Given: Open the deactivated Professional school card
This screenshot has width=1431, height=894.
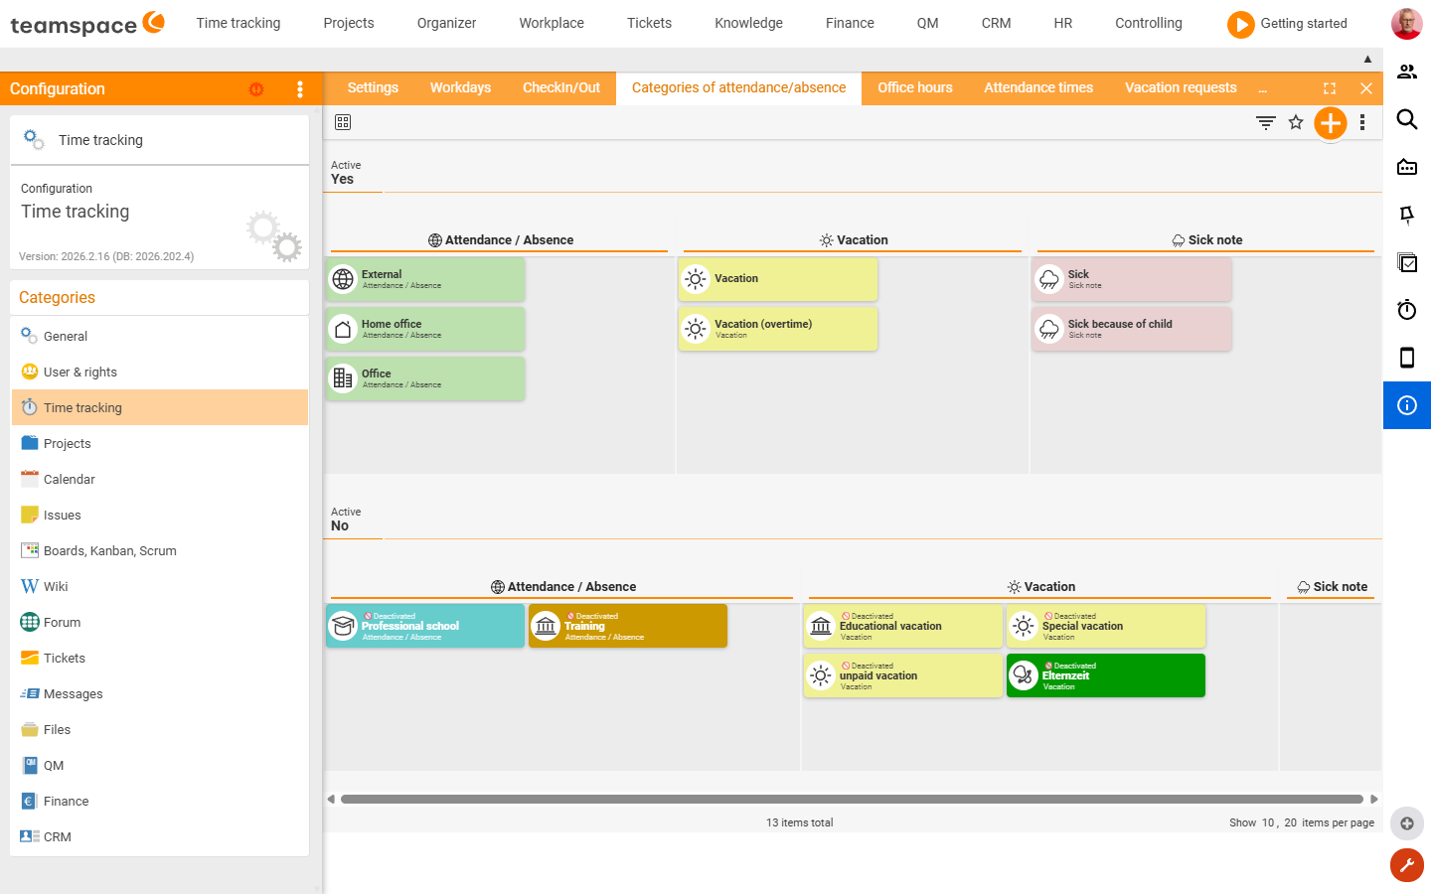Looking at the screenshot, I should point(425,626).
